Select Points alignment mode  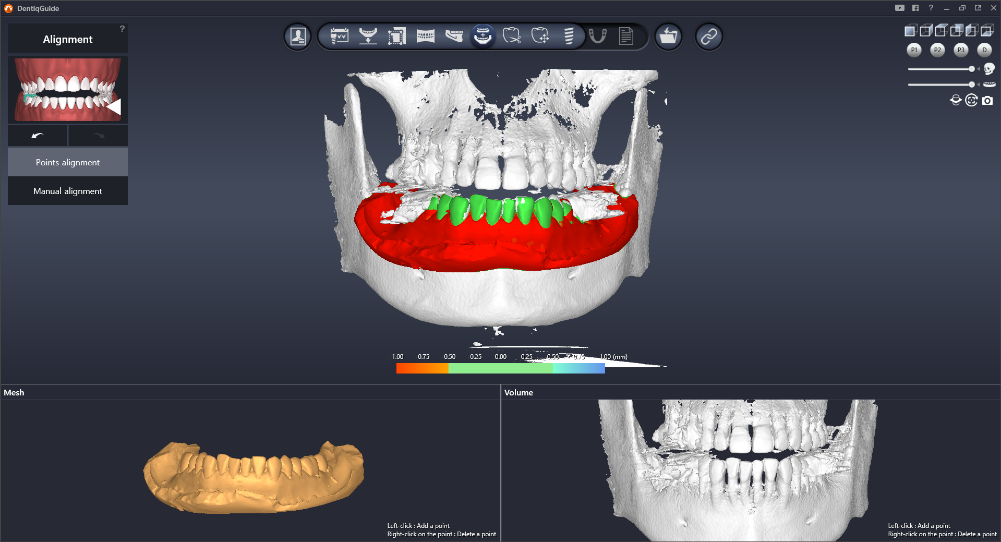[x=68, y=162]
